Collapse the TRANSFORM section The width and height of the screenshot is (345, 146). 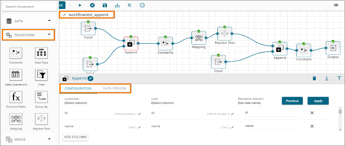(x=29, y=35)
